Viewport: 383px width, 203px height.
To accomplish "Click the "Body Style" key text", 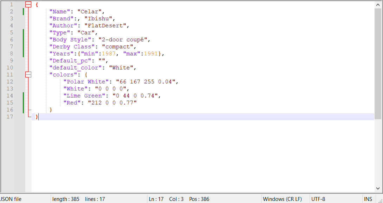I will click(70, 40).
